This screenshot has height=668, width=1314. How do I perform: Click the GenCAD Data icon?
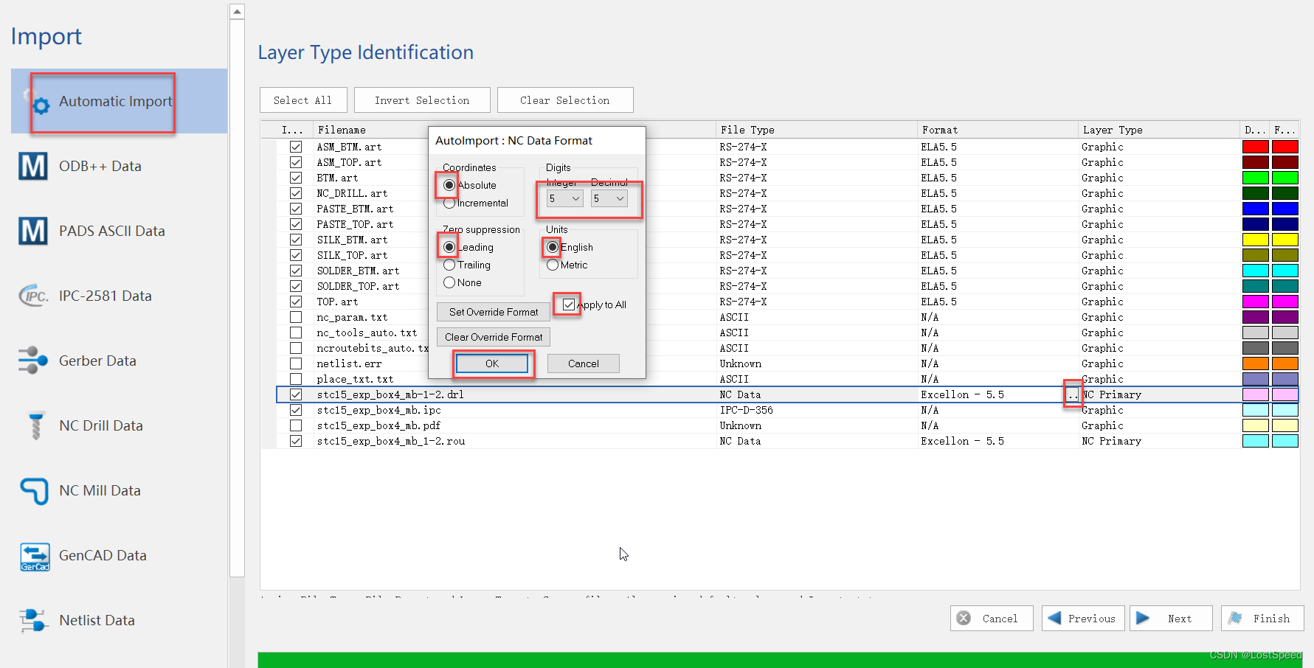[x=35, y=557]
